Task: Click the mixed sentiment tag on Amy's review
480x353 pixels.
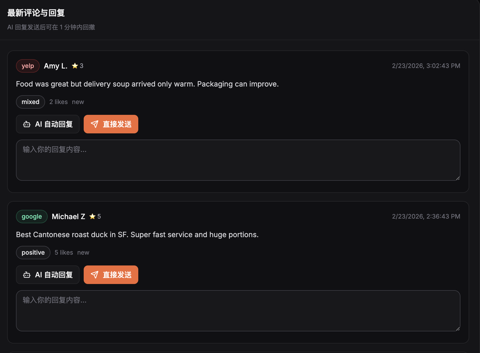Action: click(30, 102)
